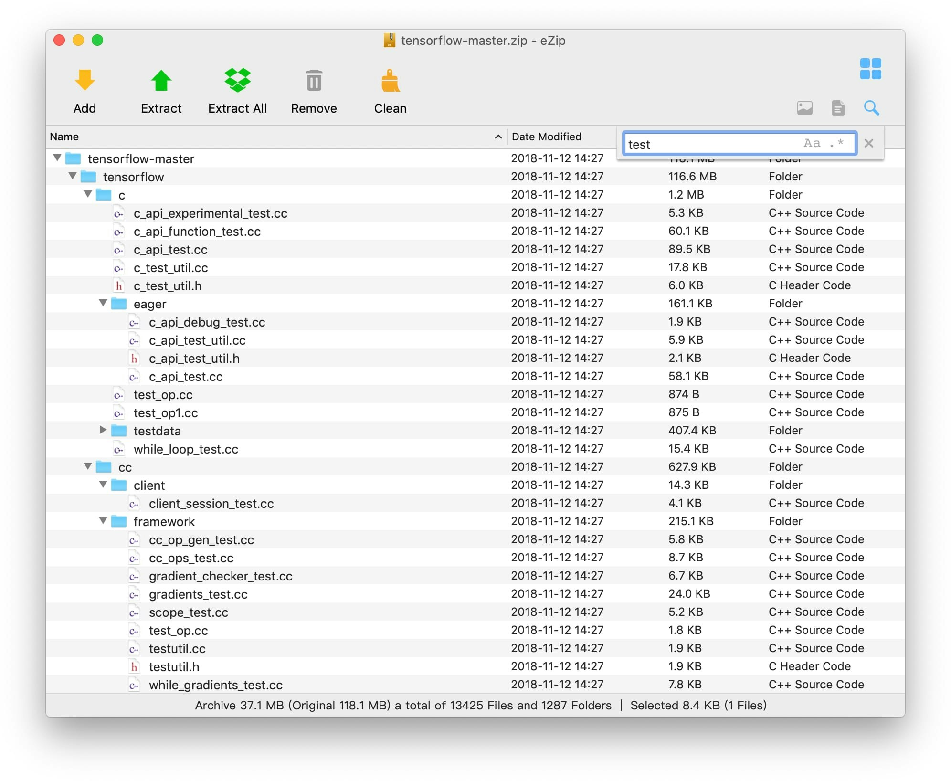Click the Name column header
Viewport: 951px width, 781px height.
[64, 137]
